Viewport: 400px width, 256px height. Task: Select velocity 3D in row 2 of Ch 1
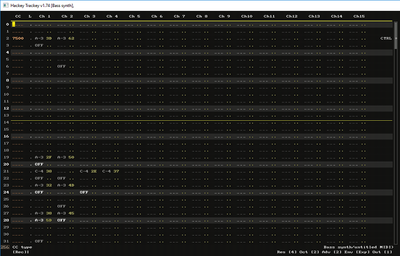48,38
